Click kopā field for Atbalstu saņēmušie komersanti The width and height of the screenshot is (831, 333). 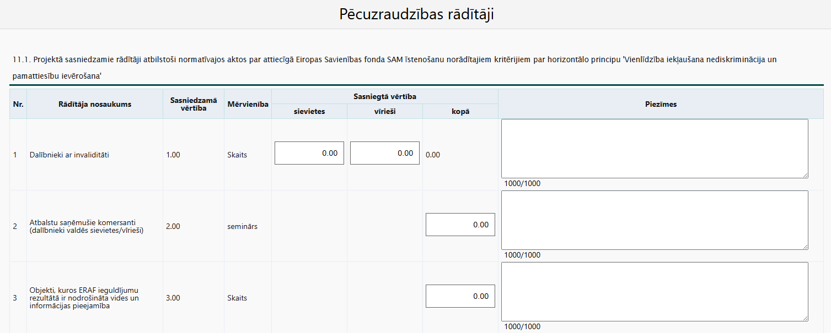pyautogui.click(x=460, y=225)
